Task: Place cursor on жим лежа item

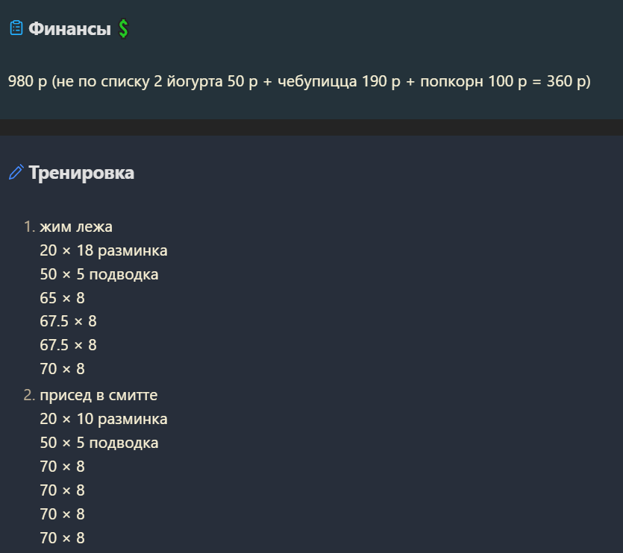Action: pyautogui.click(x=76, y=227)
